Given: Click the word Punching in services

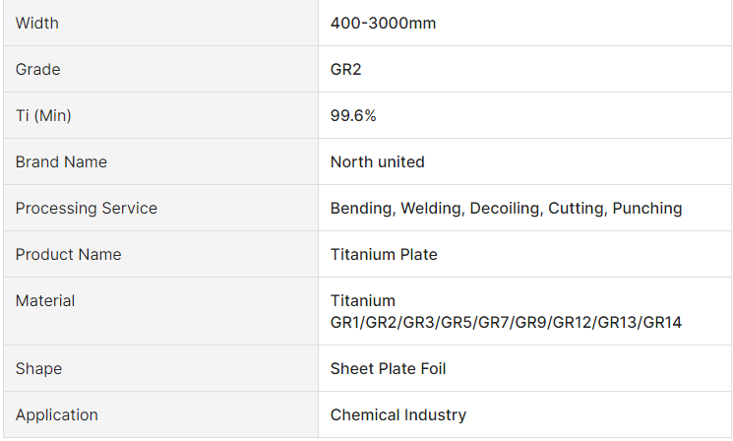Looking at the screenshot, I should click(647, 208).
